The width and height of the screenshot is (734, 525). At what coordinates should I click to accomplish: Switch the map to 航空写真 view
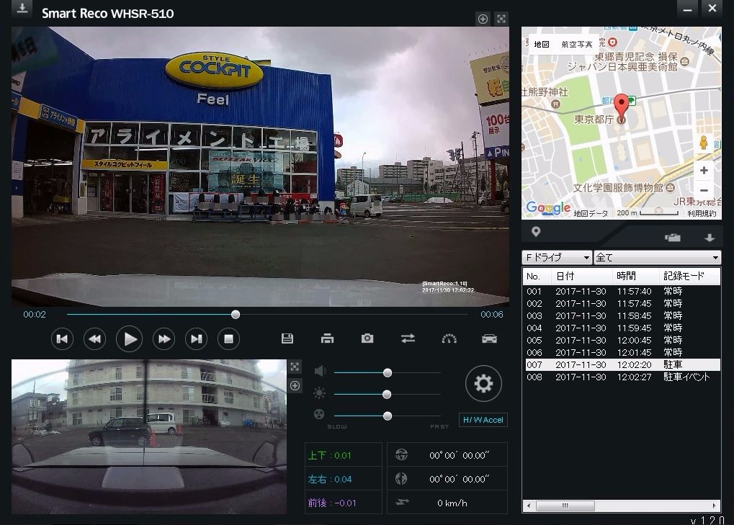coord(578,45)
